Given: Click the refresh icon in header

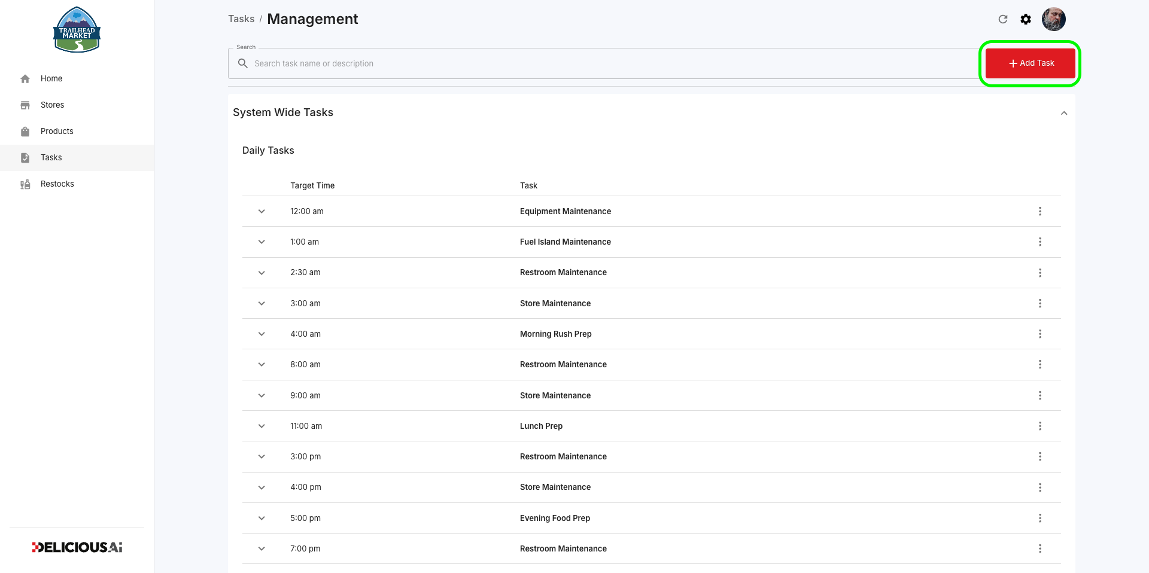Looking at the screenshot, I should 1003,19.
